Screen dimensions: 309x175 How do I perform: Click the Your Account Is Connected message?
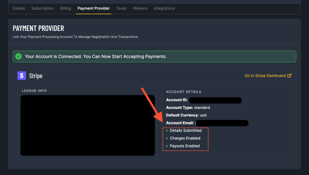point(95,56)
